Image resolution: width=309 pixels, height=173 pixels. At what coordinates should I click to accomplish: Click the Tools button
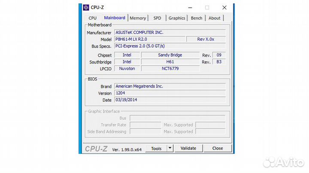tap(156, 149)
